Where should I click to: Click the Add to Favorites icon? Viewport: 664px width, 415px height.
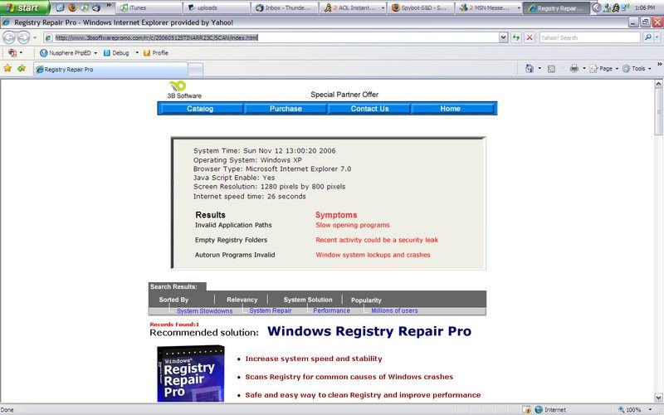[22, 68]
